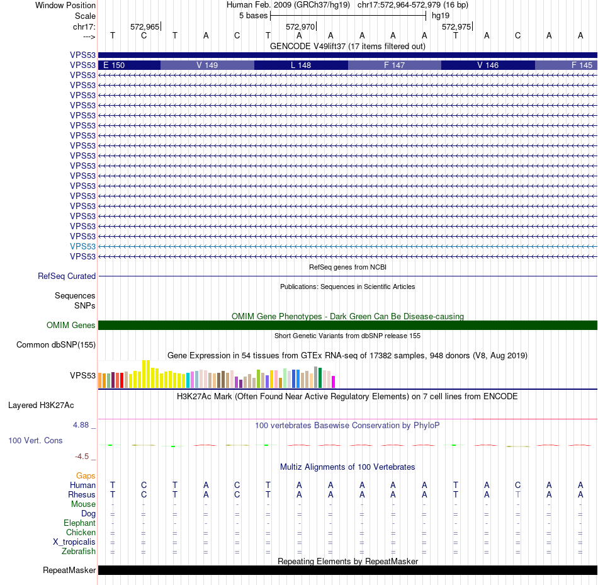Click the hg19 assembly label by scale
Viewport: 598px width, 585px height.
[x=441, y=16]
